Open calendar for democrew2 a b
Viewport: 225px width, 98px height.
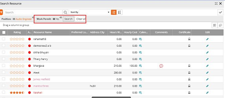click(x=141, y=46)
